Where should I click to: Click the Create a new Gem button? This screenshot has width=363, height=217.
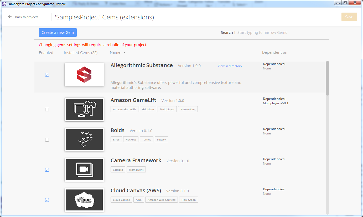click(x=58, y=32)
